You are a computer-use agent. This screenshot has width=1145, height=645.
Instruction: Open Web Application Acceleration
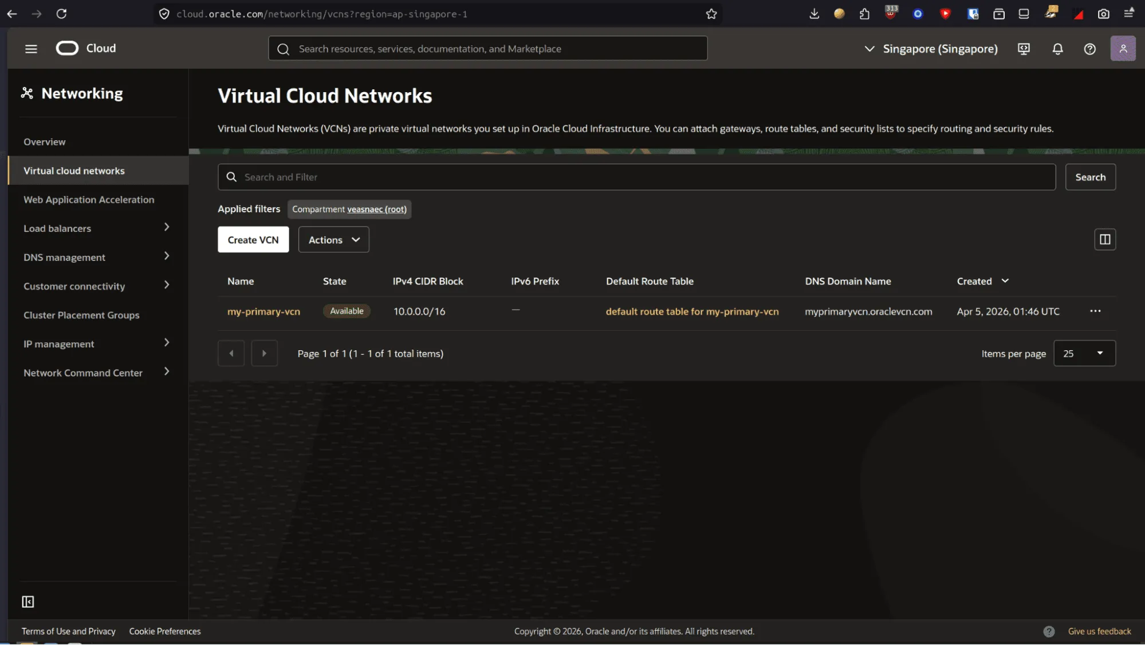click(89, 199)
